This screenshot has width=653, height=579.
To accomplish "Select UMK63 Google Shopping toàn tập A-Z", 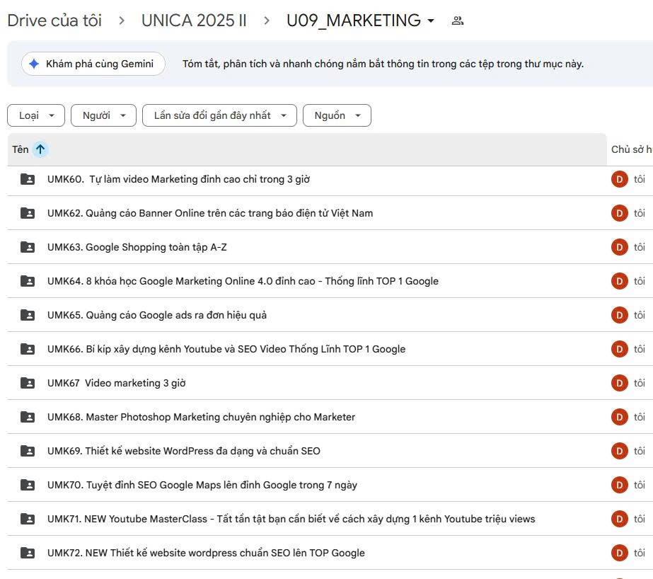I will [x=137, y=247].
